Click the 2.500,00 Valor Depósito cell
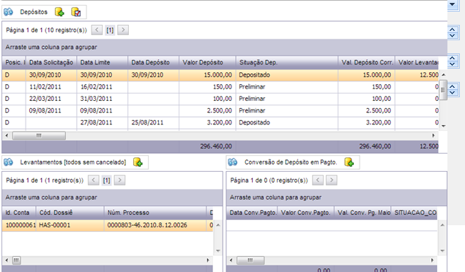The width and height of the screenshot is (465, 272). (x=207, y=110)
